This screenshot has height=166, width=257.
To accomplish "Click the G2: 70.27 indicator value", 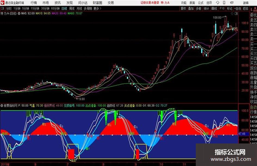I will point(161,105).
